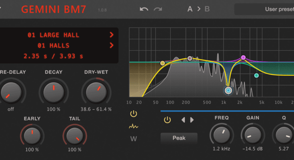Copy A to B with arrow button

click(x=199, y=9)
